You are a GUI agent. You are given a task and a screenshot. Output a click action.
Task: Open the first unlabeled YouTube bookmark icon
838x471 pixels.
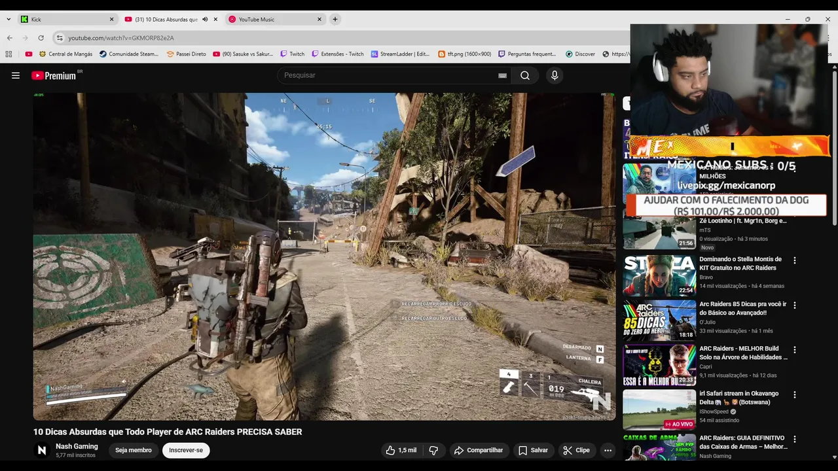pos(29,54)
